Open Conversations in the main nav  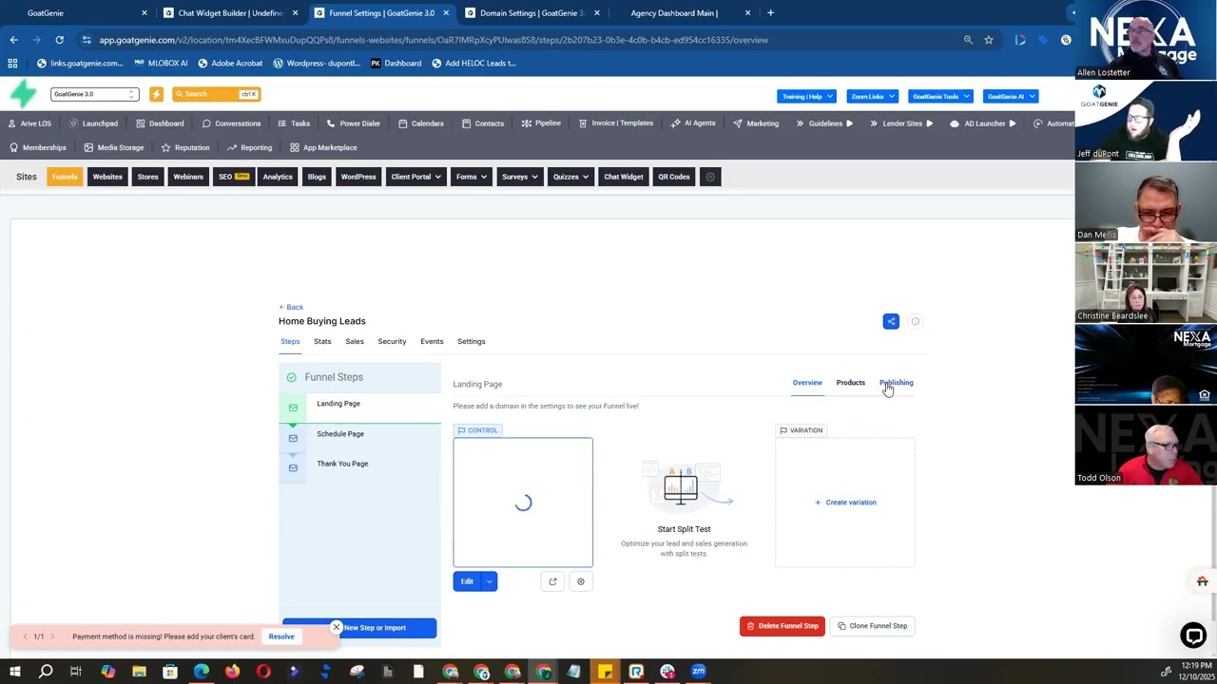231,123
